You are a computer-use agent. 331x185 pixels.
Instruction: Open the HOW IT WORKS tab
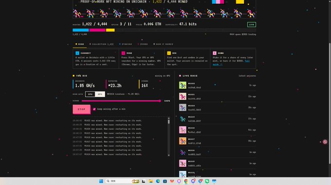[x=163, y=44]
